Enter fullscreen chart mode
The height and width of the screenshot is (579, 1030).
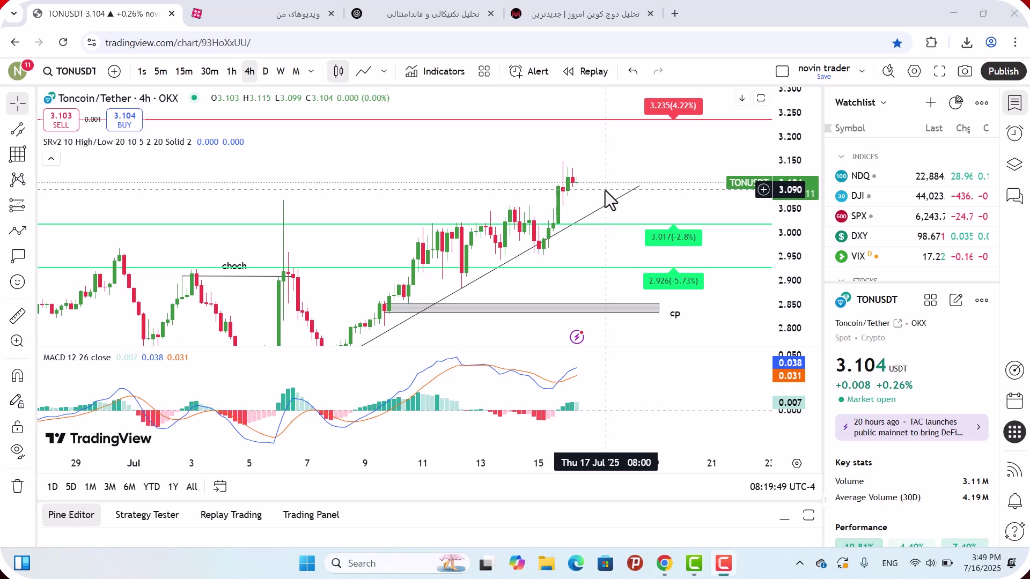(940, 71)
